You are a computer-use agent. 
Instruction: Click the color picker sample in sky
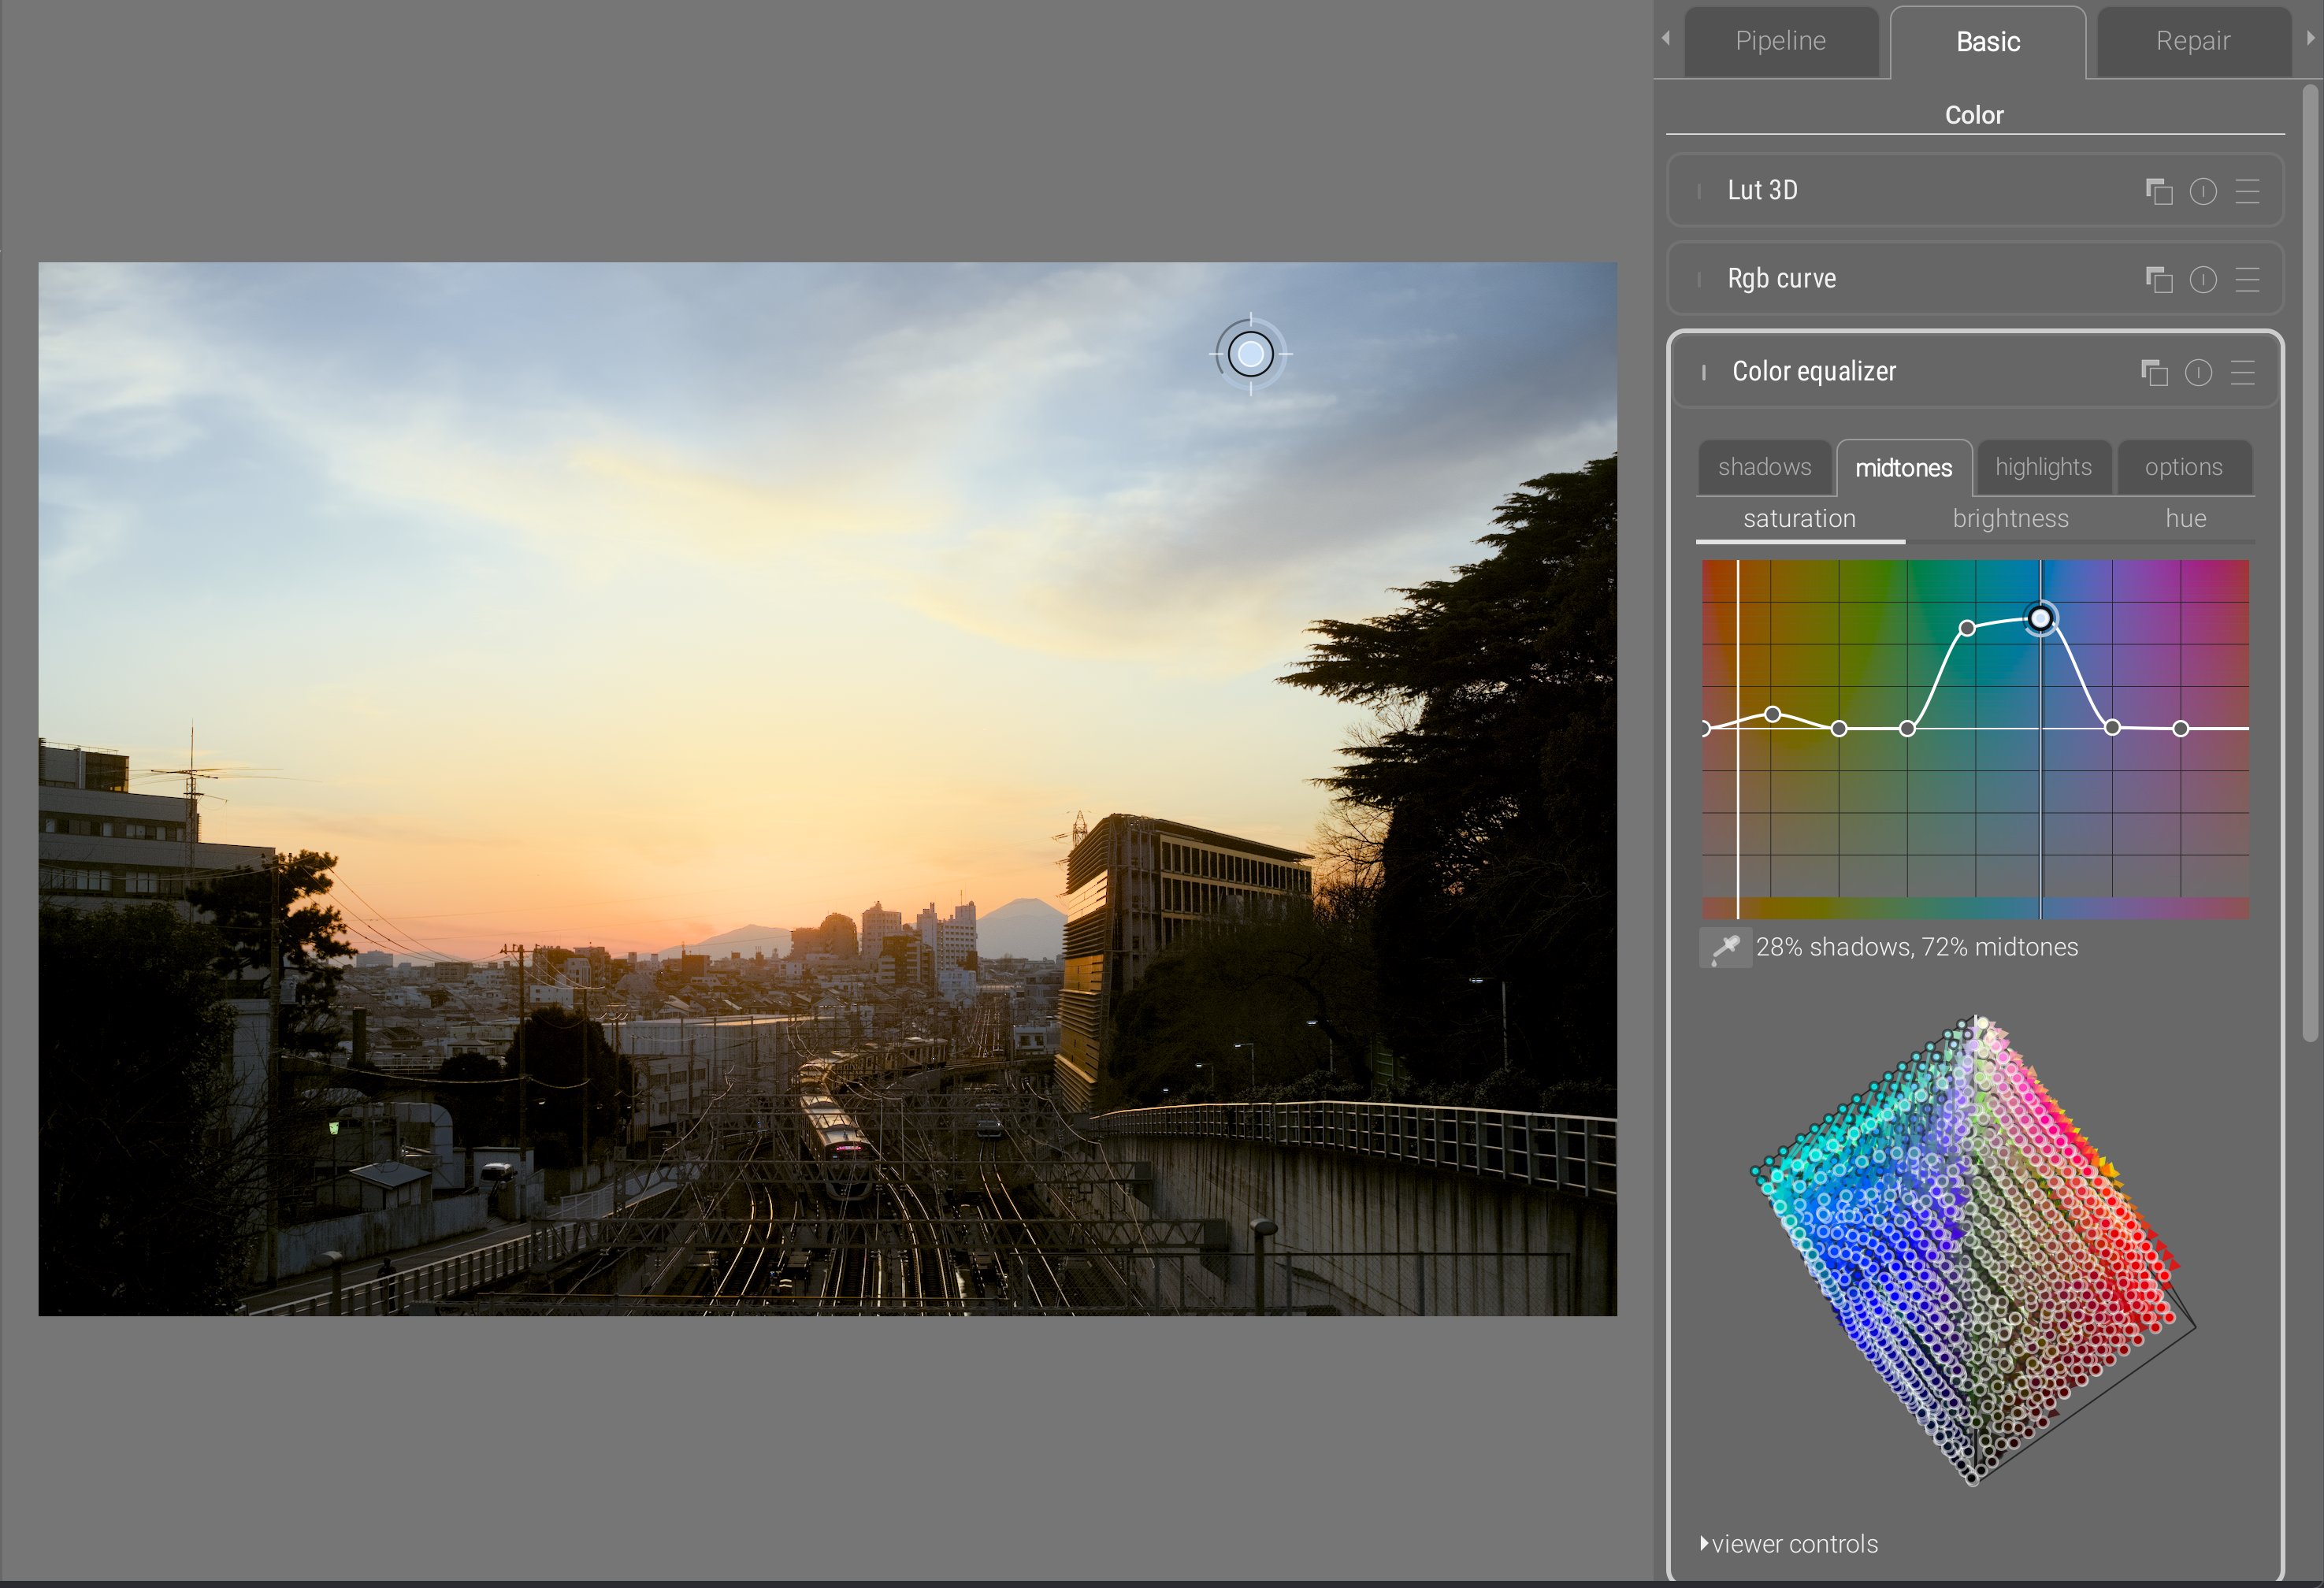pos(1250,354)
